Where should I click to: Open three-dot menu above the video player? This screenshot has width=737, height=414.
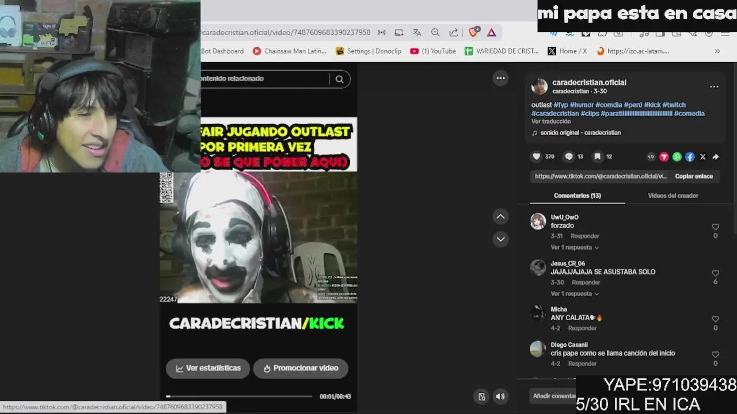coord(500,78)
